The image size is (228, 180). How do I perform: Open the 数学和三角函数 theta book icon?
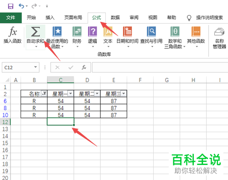pos(175,31)
